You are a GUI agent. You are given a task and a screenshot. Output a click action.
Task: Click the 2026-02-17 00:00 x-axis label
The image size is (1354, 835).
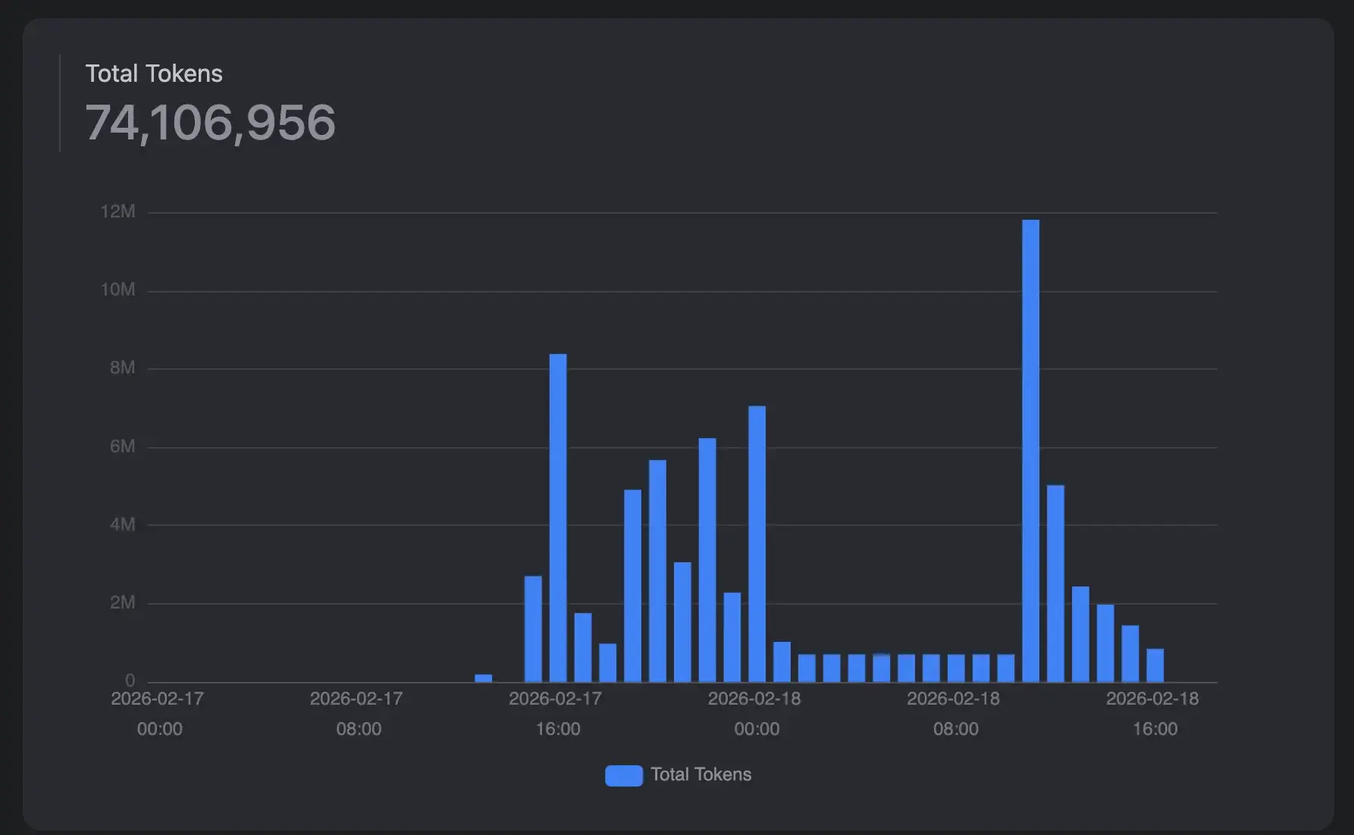[x=158, y=713]
